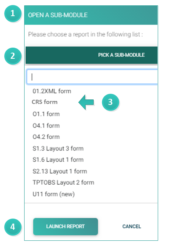Click the step 4 numbered circle badge
Image resolution: width=170 pixels, height=245 pixels.
13,227
